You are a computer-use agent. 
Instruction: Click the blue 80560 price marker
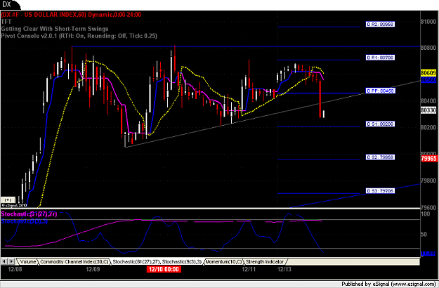[x=428, y=80]
